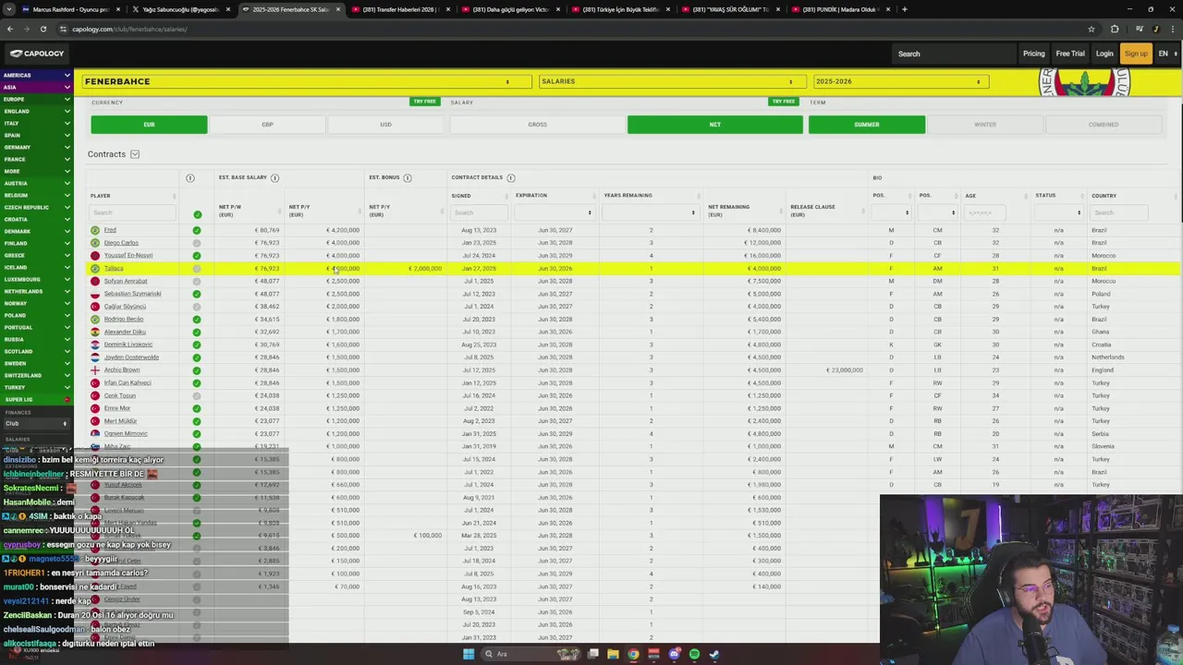Click the Player name search filter field
Viewport: 1183px width, 665px height.
[131, 212]
